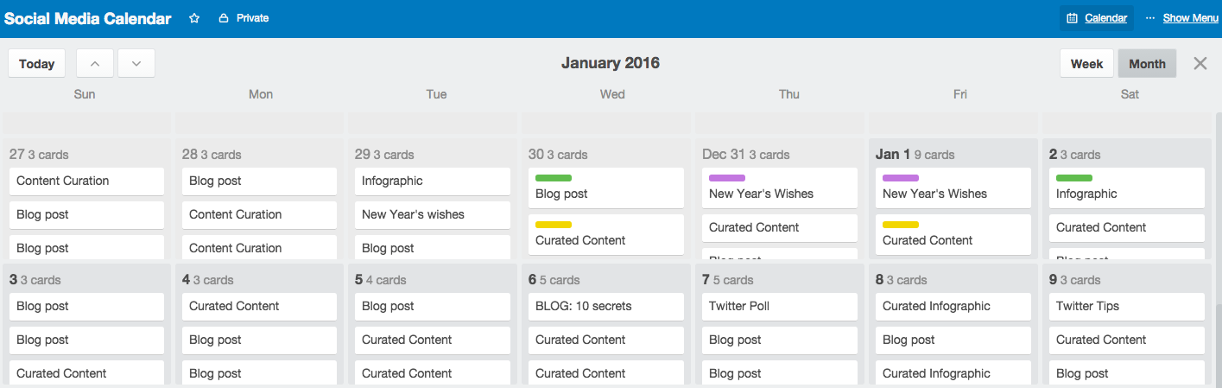Click purple label on Dec 31 New Year's Wishes
Screen dimensions: 1222x388
click(x=727, y=178)
